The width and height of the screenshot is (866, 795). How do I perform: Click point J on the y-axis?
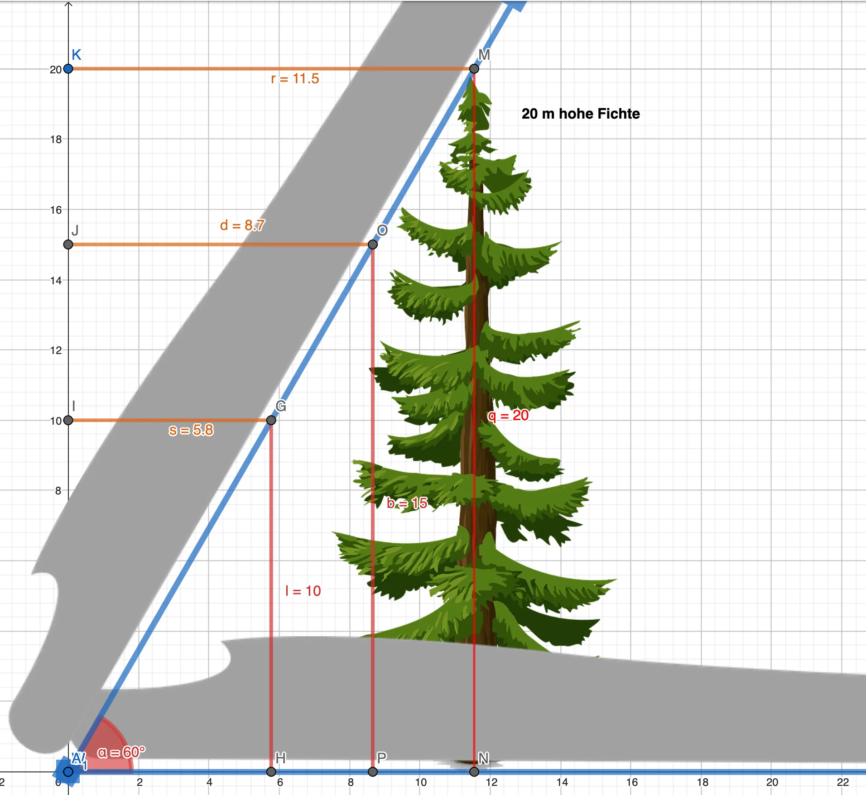pyautogui.click(x=68, y=244)
